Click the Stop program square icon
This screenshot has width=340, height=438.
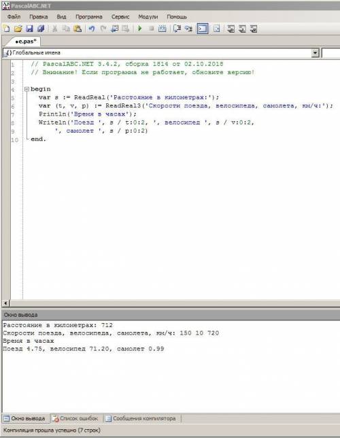click(x=151, y=29)
